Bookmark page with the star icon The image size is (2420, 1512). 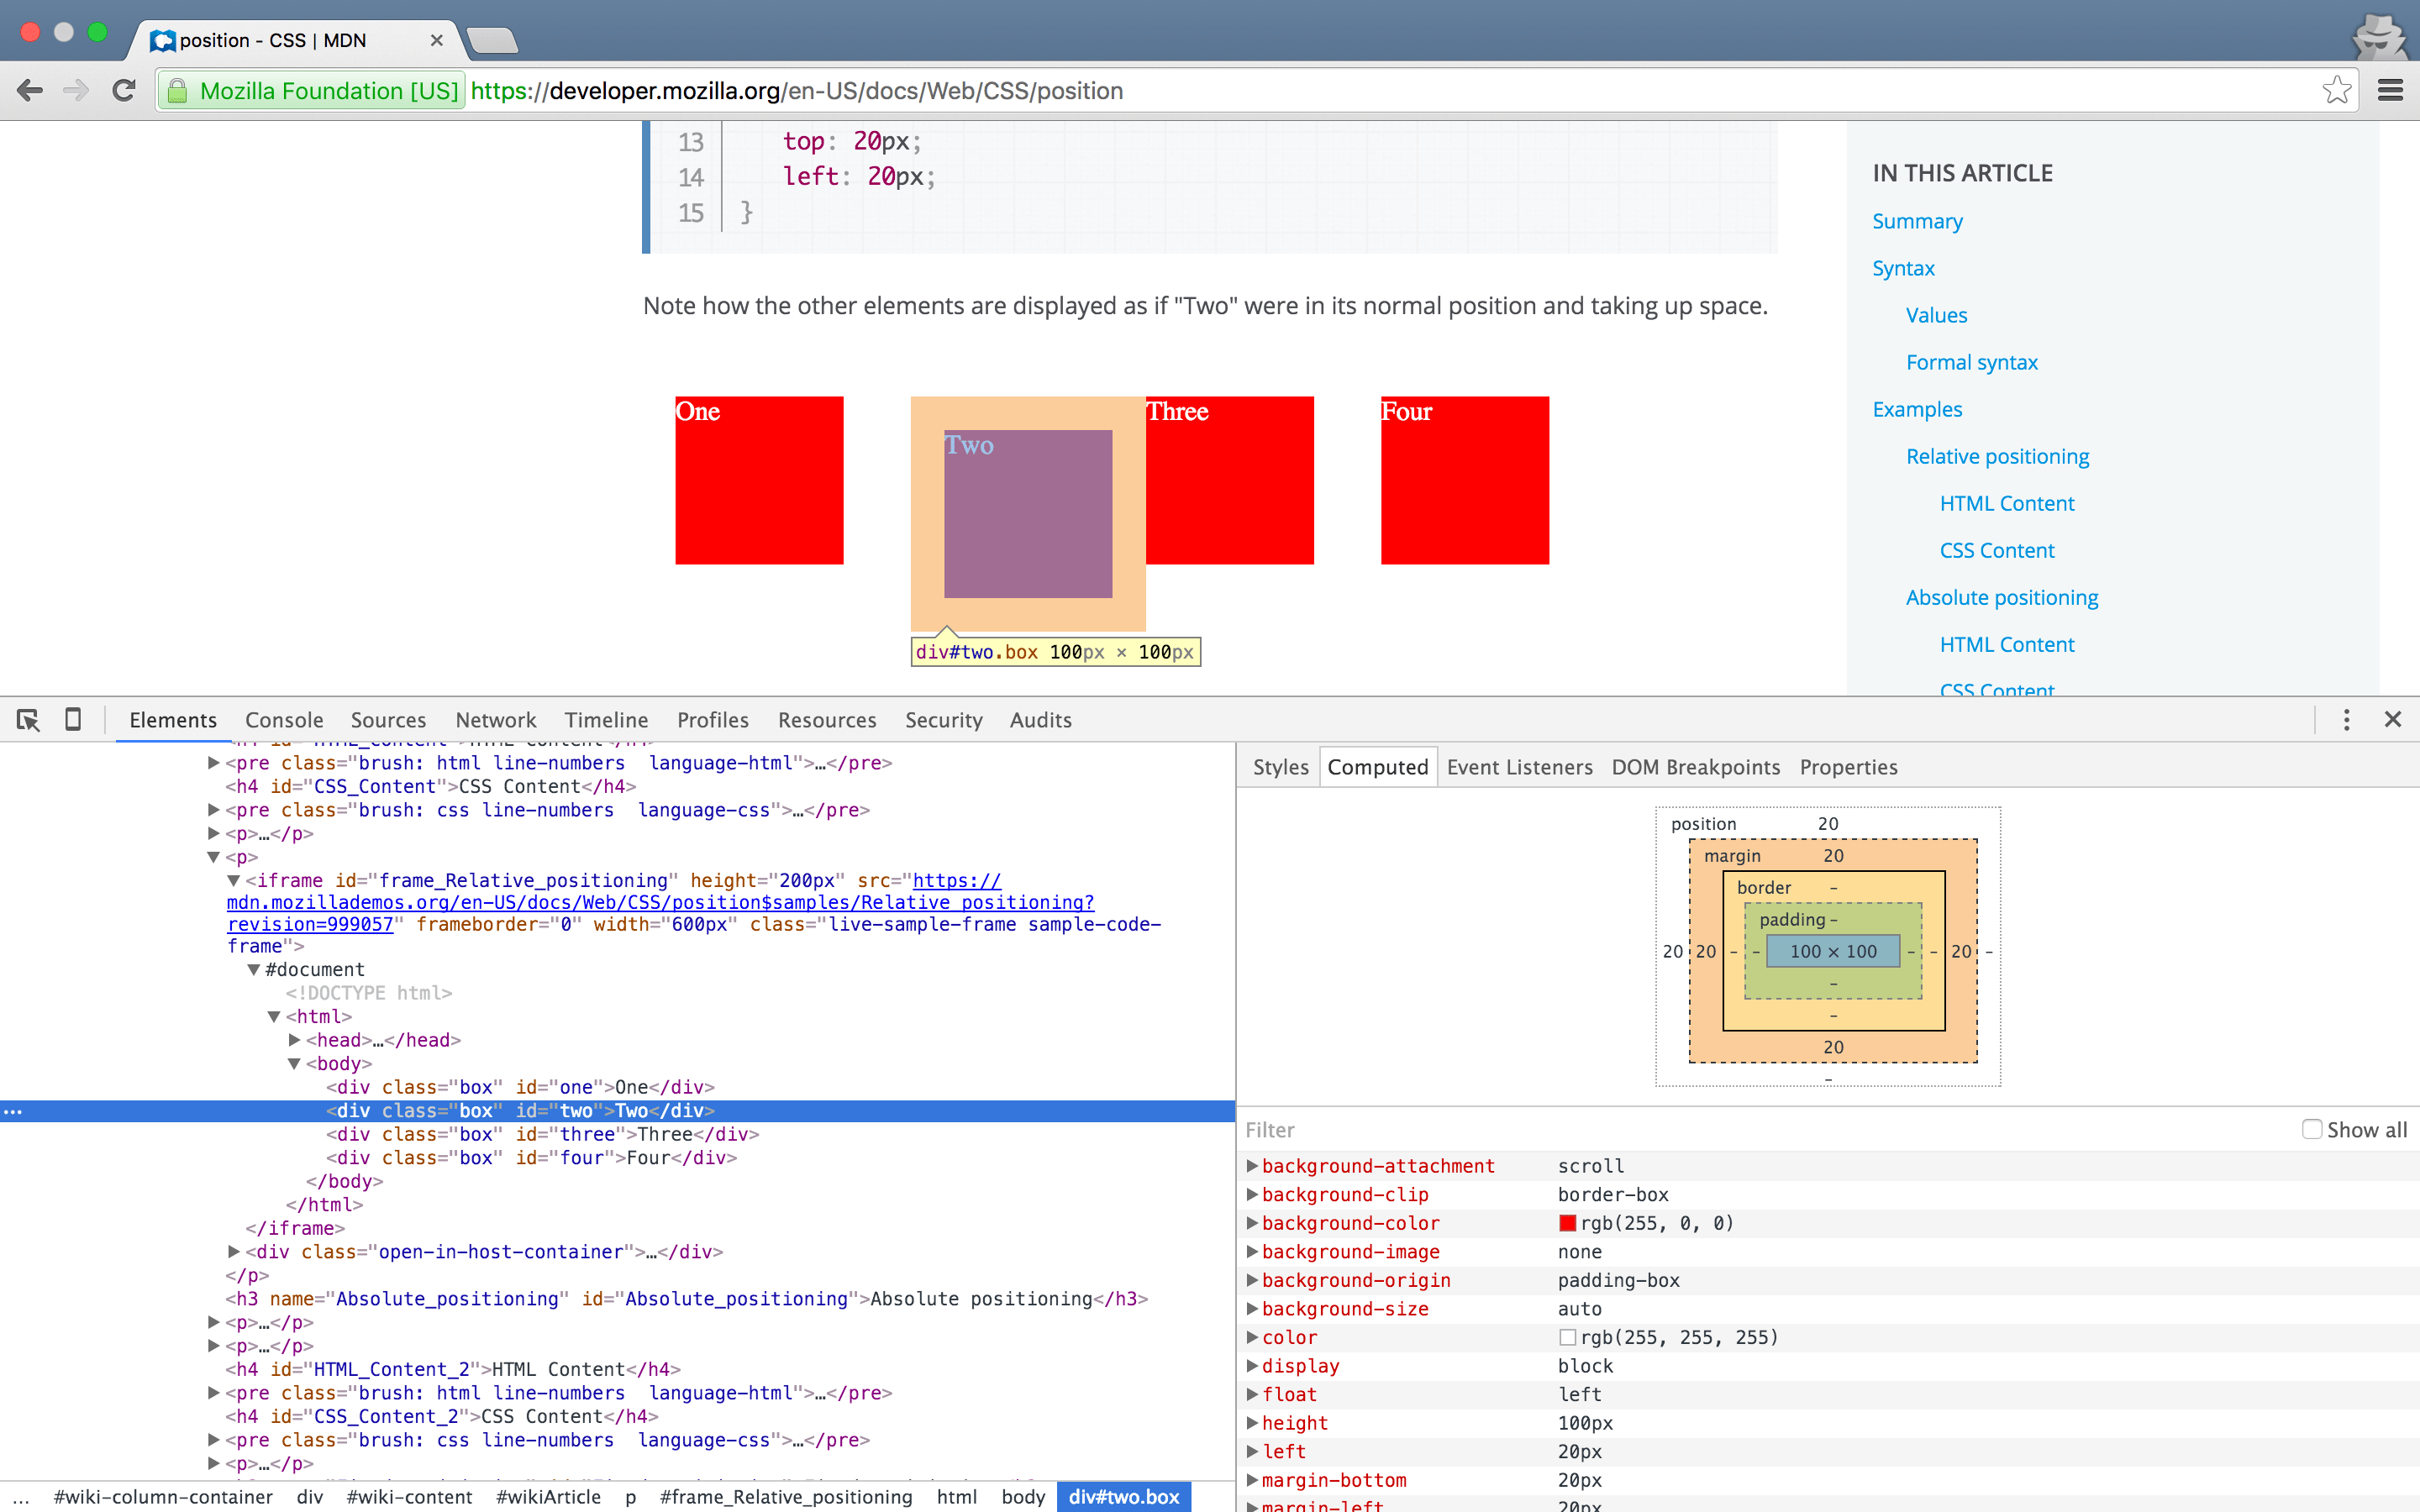tap(2336, 90)
